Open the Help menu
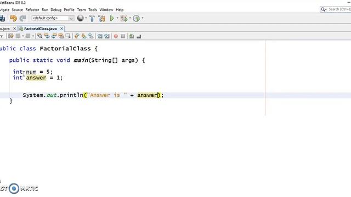351x197 pixels. [120, 10]
